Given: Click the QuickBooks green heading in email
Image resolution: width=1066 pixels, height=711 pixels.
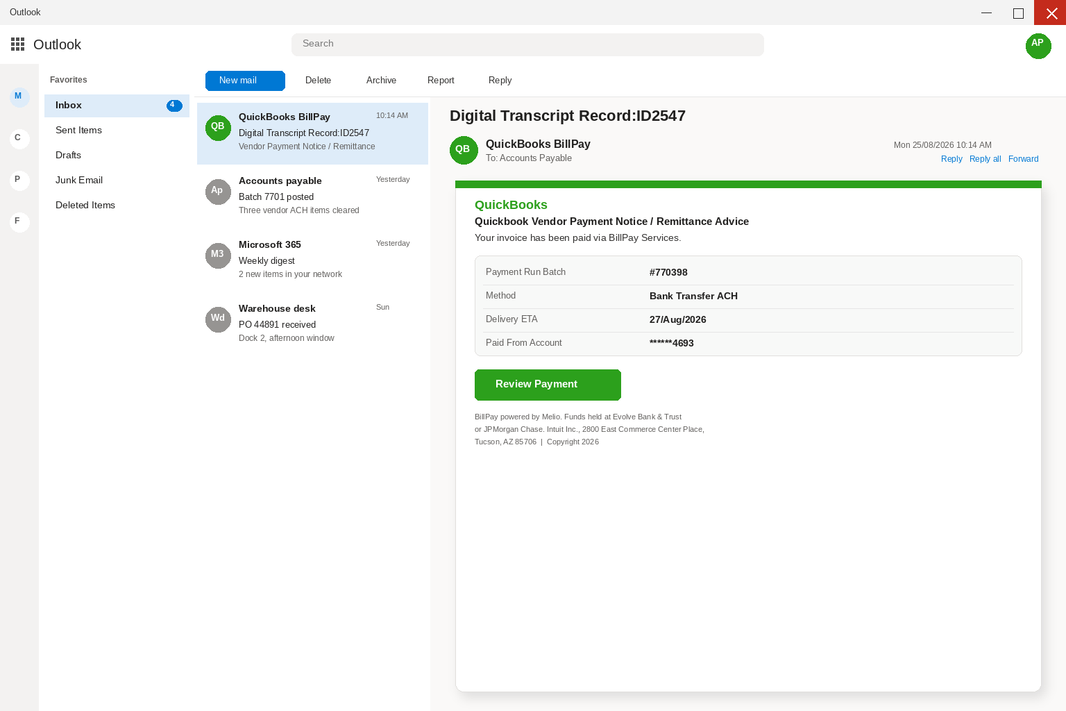Looking at the screenshot, I should tap(511, 205).
